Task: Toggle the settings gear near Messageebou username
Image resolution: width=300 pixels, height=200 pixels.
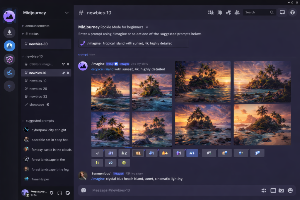Action: 52,193
